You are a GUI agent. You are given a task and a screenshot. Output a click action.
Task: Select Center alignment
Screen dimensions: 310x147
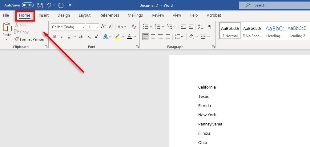click(153, 37)
